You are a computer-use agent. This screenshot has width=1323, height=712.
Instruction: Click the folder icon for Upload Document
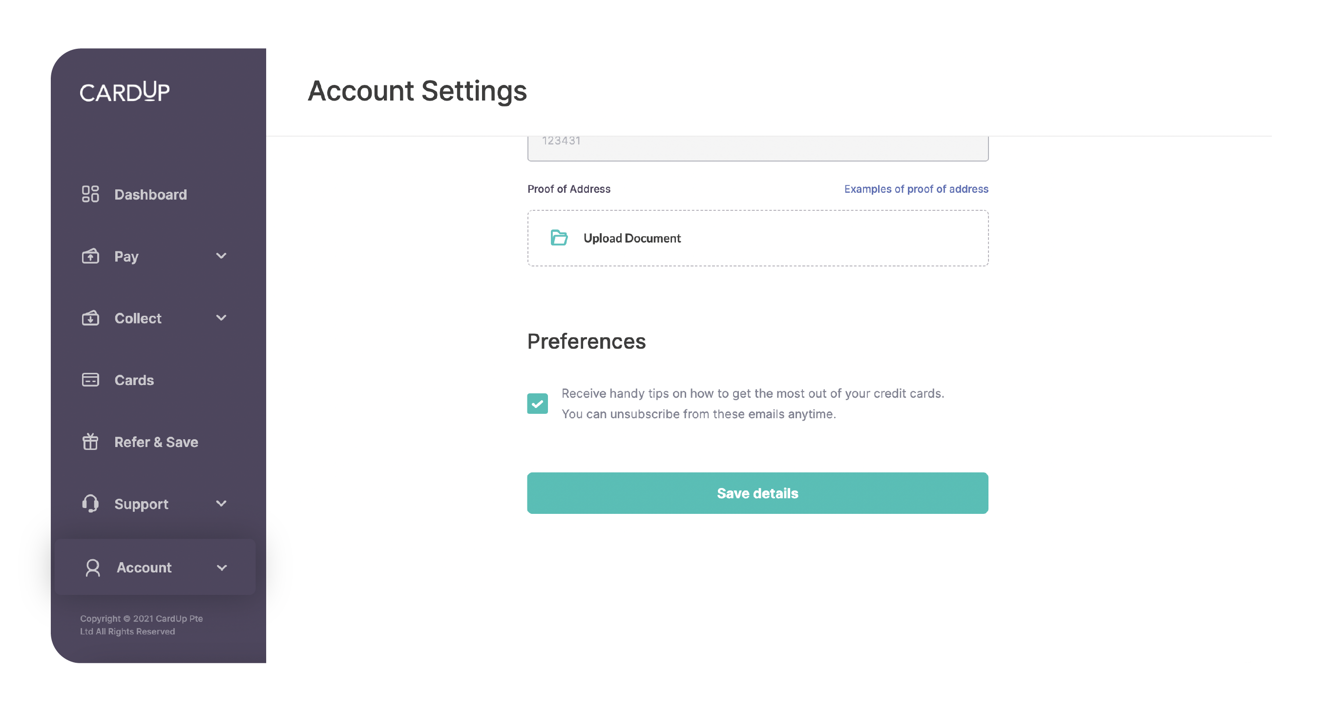pos(559,238)
